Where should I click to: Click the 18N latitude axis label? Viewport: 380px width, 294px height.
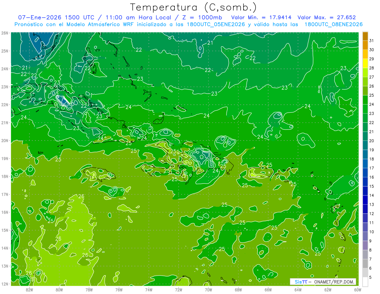[x=5, y=176]
